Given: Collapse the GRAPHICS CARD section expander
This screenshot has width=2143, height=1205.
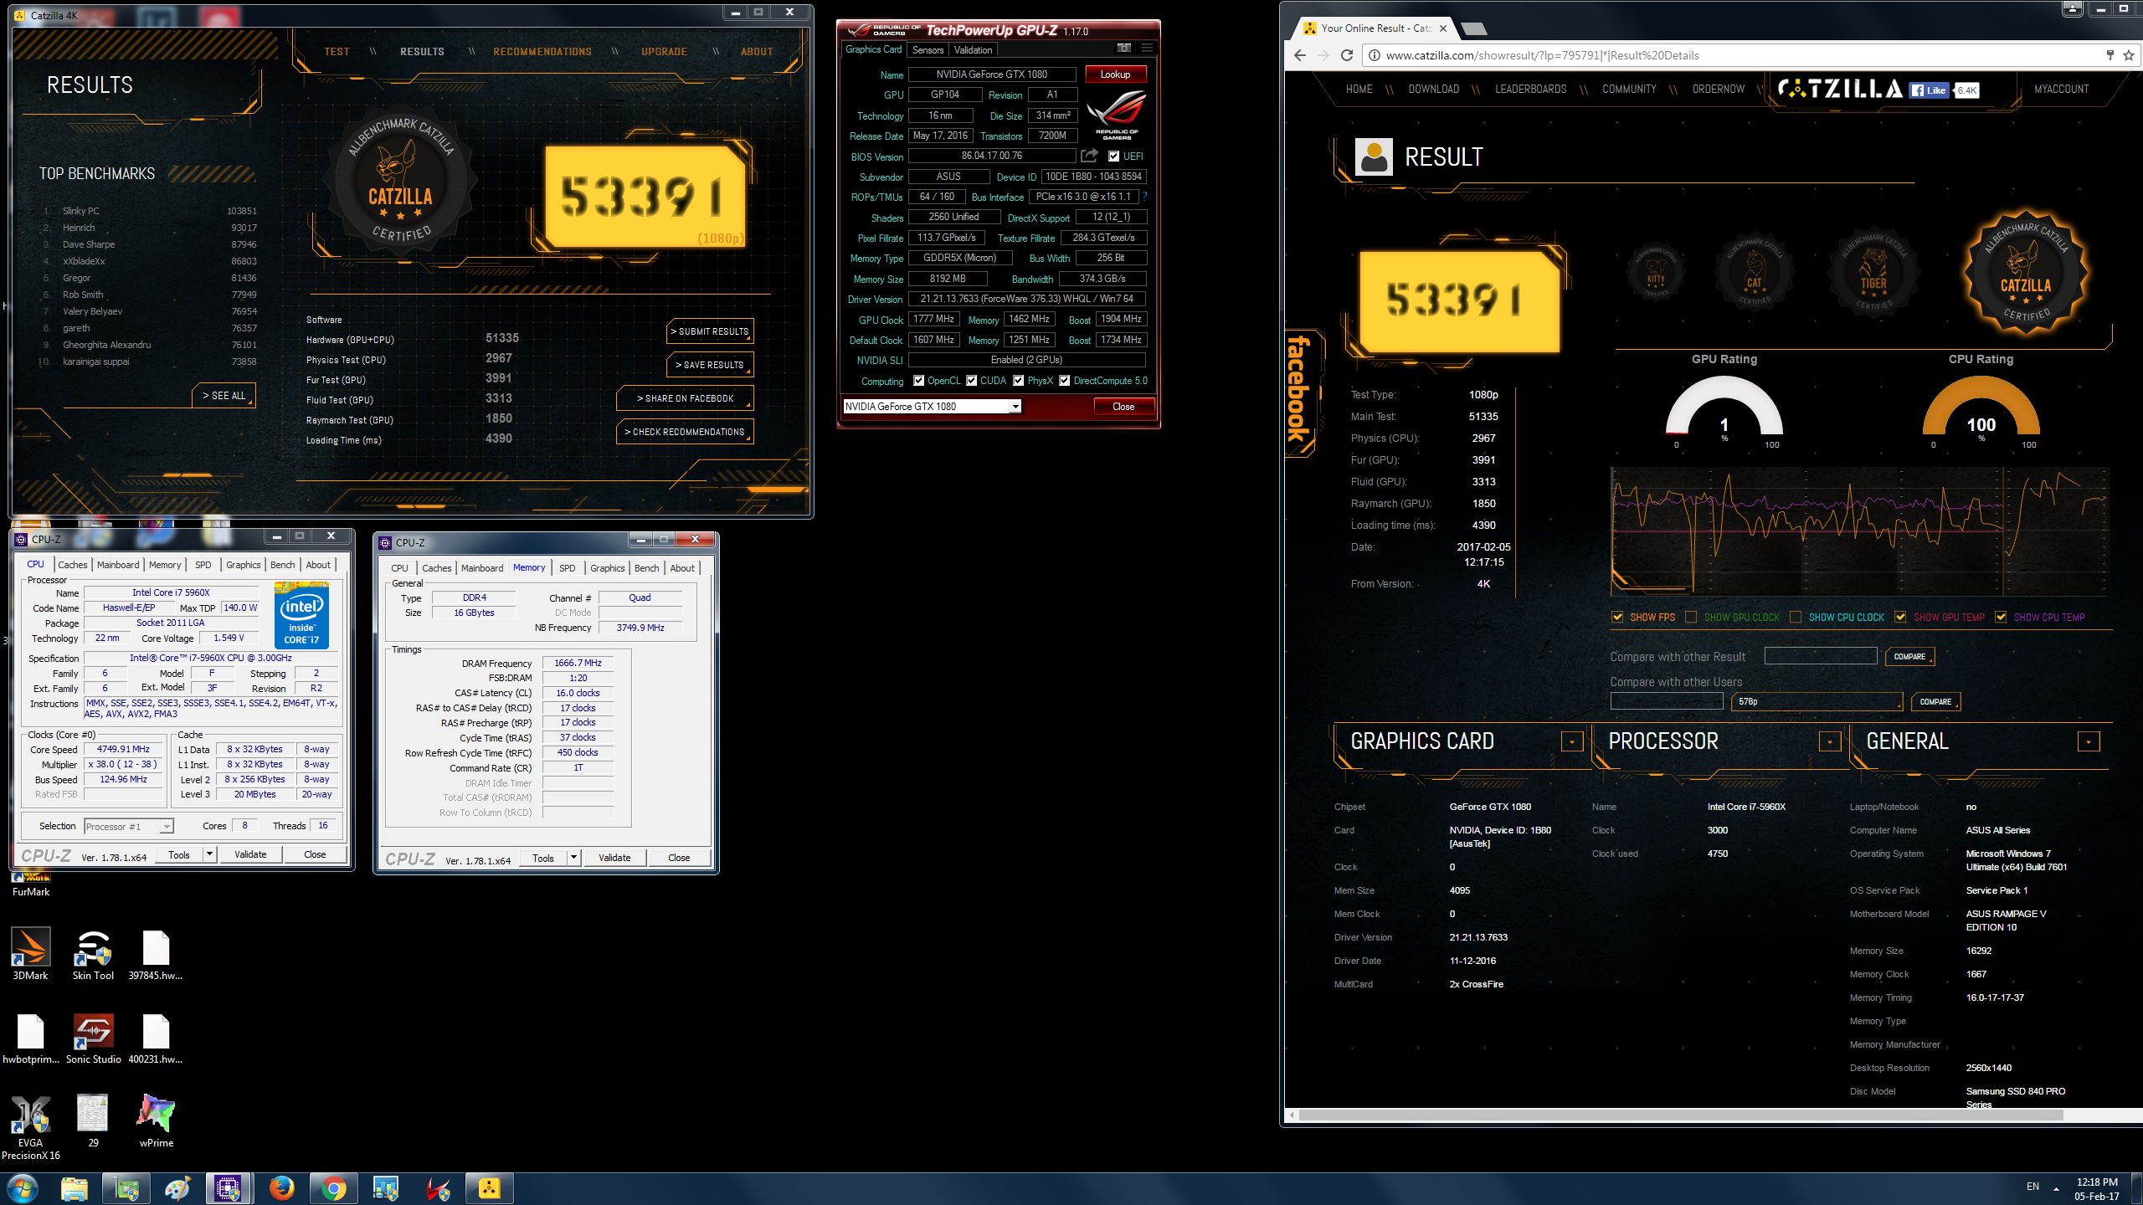Looking at the screenshot, I should click(1572, 742).
